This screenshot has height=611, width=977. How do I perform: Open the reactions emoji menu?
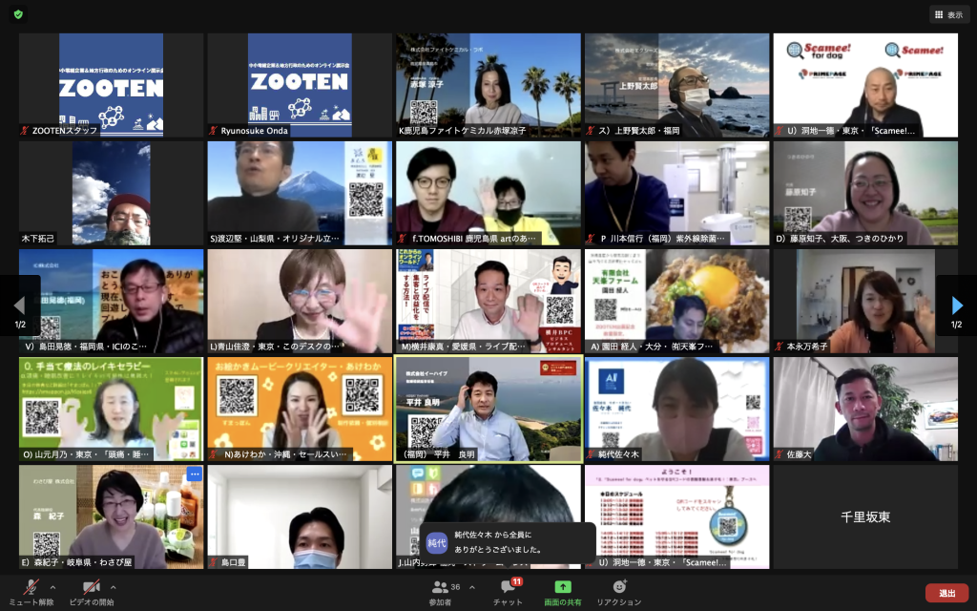coord(618,592)
